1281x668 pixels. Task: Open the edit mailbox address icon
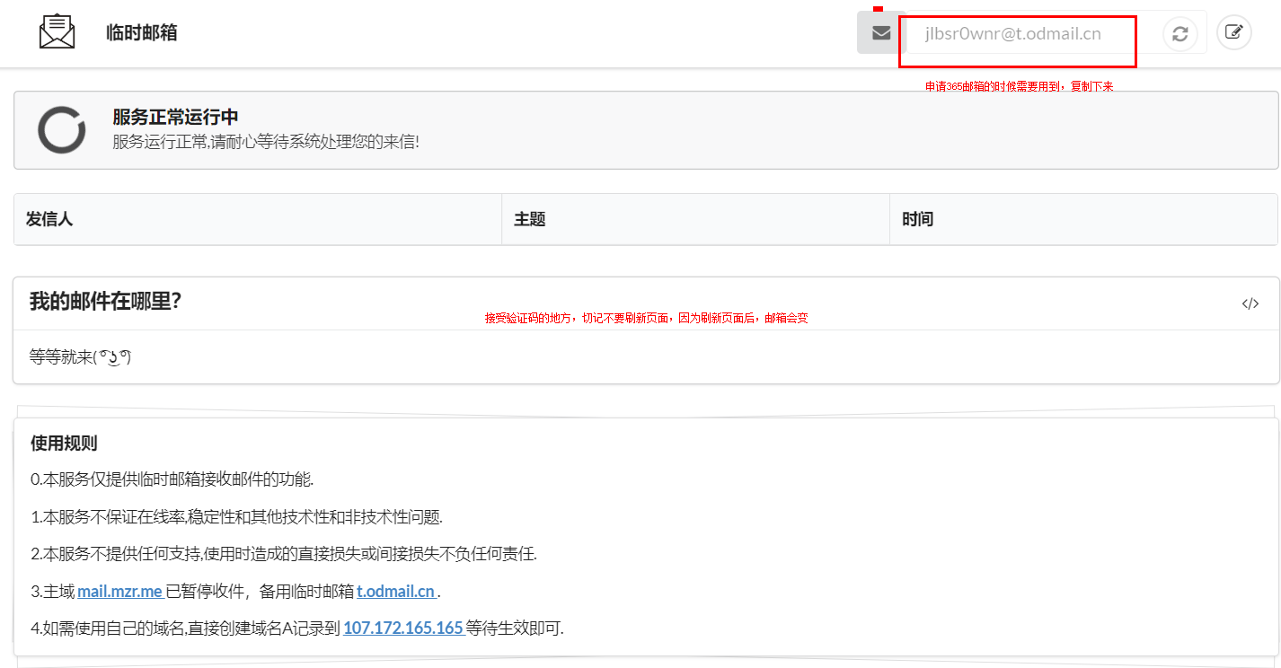[x=1233, y=33]
